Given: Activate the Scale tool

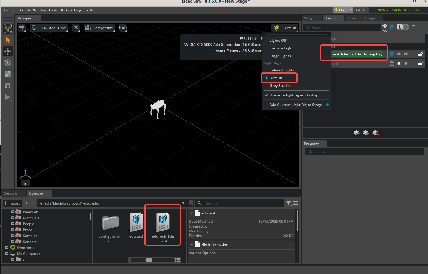Looking at the screenshot, I should tap(8, 74).
